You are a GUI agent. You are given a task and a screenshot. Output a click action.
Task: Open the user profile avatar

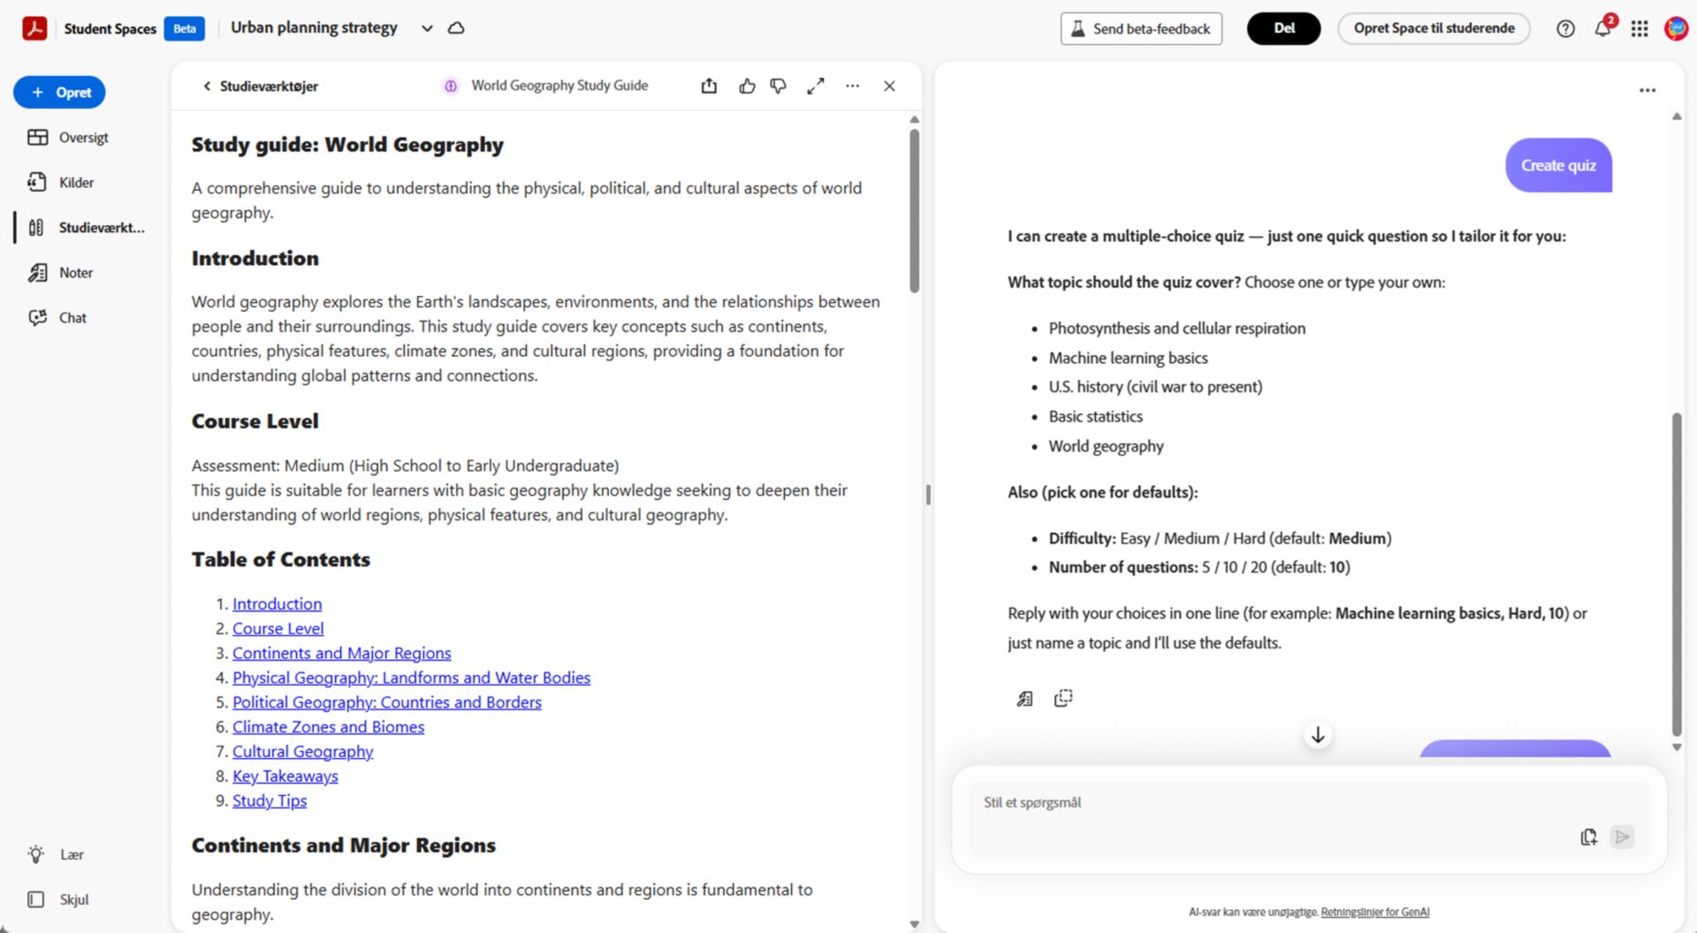(1676, 28)
